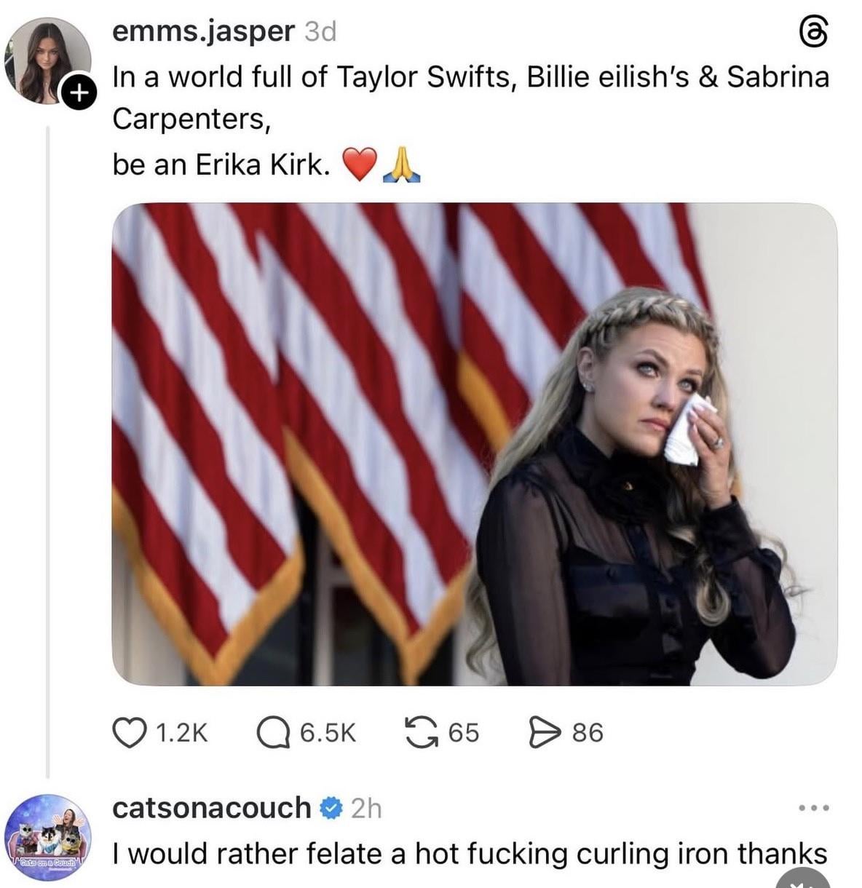Click the 3d timestamp on the post
Screen dimensions: 862x888
coord(320,32)
